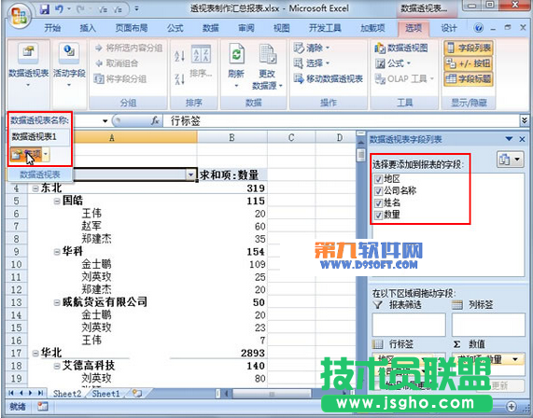Toggle the +/- Buttons (+/- 按钮)
Screen dimensions: 533x418
pos(469,63)
